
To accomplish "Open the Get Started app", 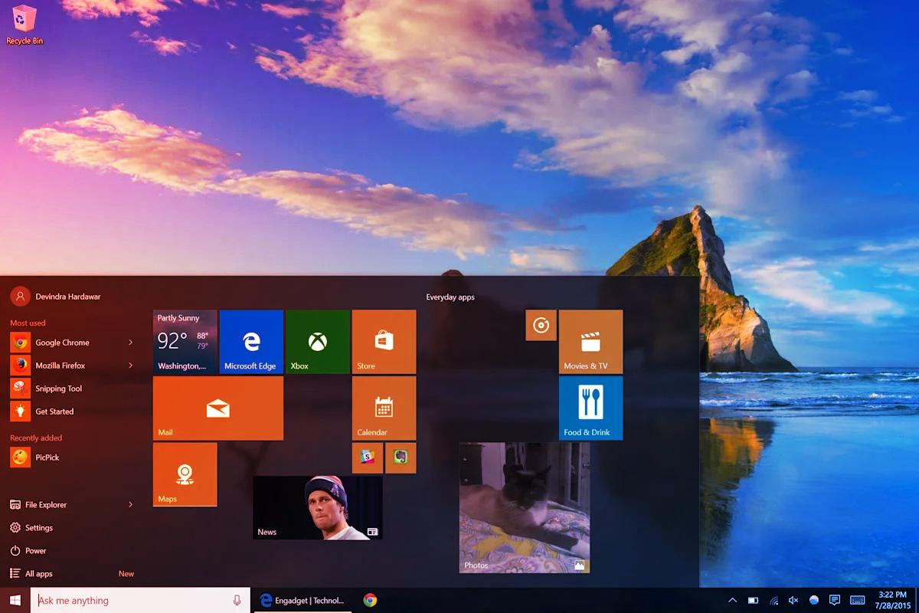I will click(x=43, y=411).
